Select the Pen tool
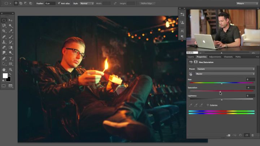 point(4,58)
